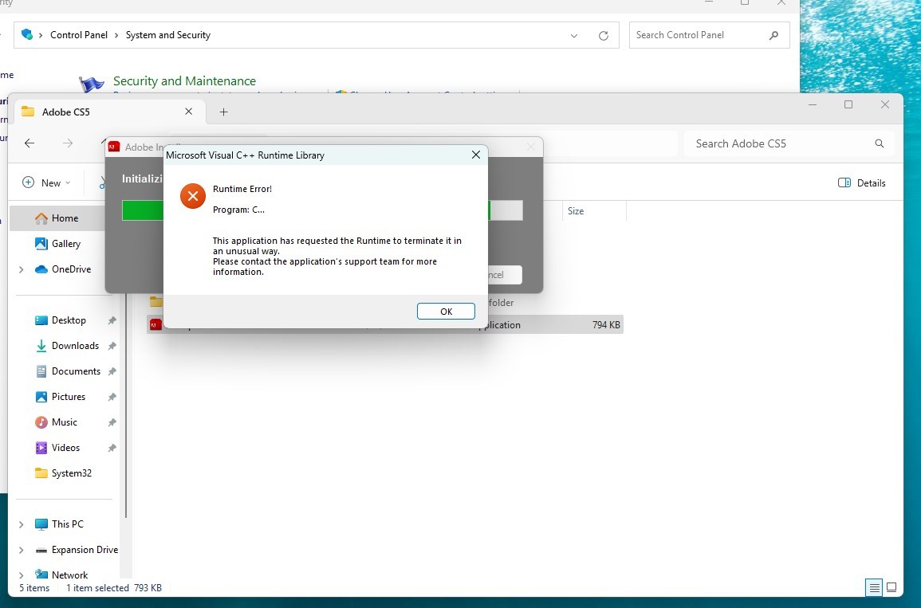
Task: Open the Security and Maintenance link
Action: pos(184,81)
